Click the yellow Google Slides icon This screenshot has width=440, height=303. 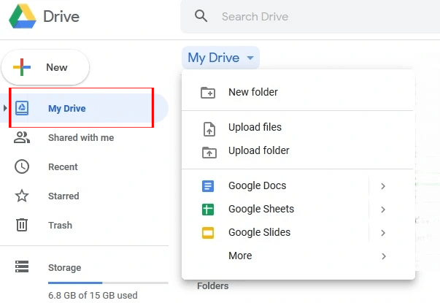(x=208, y=233)
